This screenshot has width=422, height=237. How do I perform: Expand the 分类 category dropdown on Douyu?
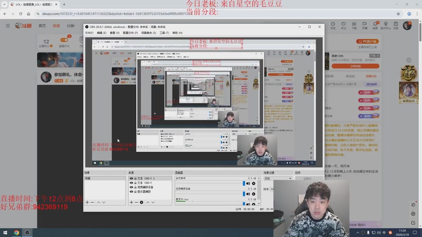pos(71,25)
